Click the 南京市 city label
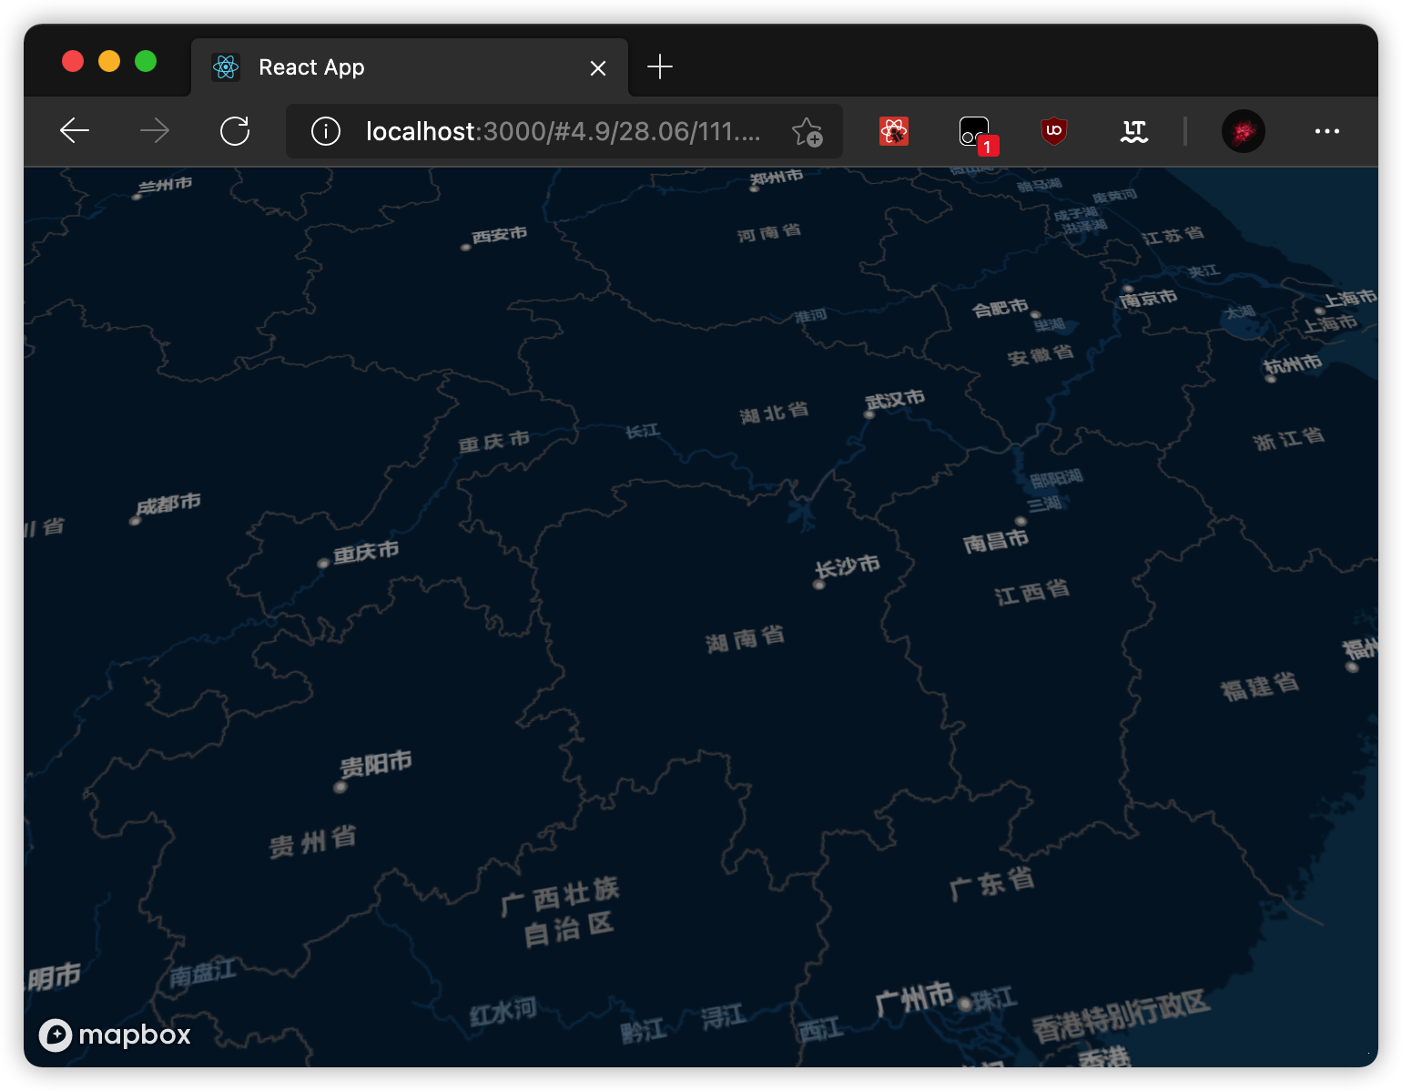The image size is (1402, 1091). click(1148, 298)
